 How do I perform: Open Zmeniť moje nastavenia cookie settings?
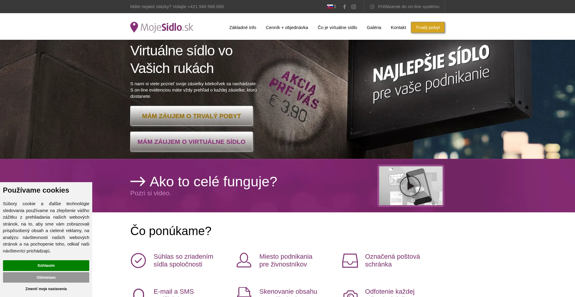pyautogui.click(x=46, y=289)
